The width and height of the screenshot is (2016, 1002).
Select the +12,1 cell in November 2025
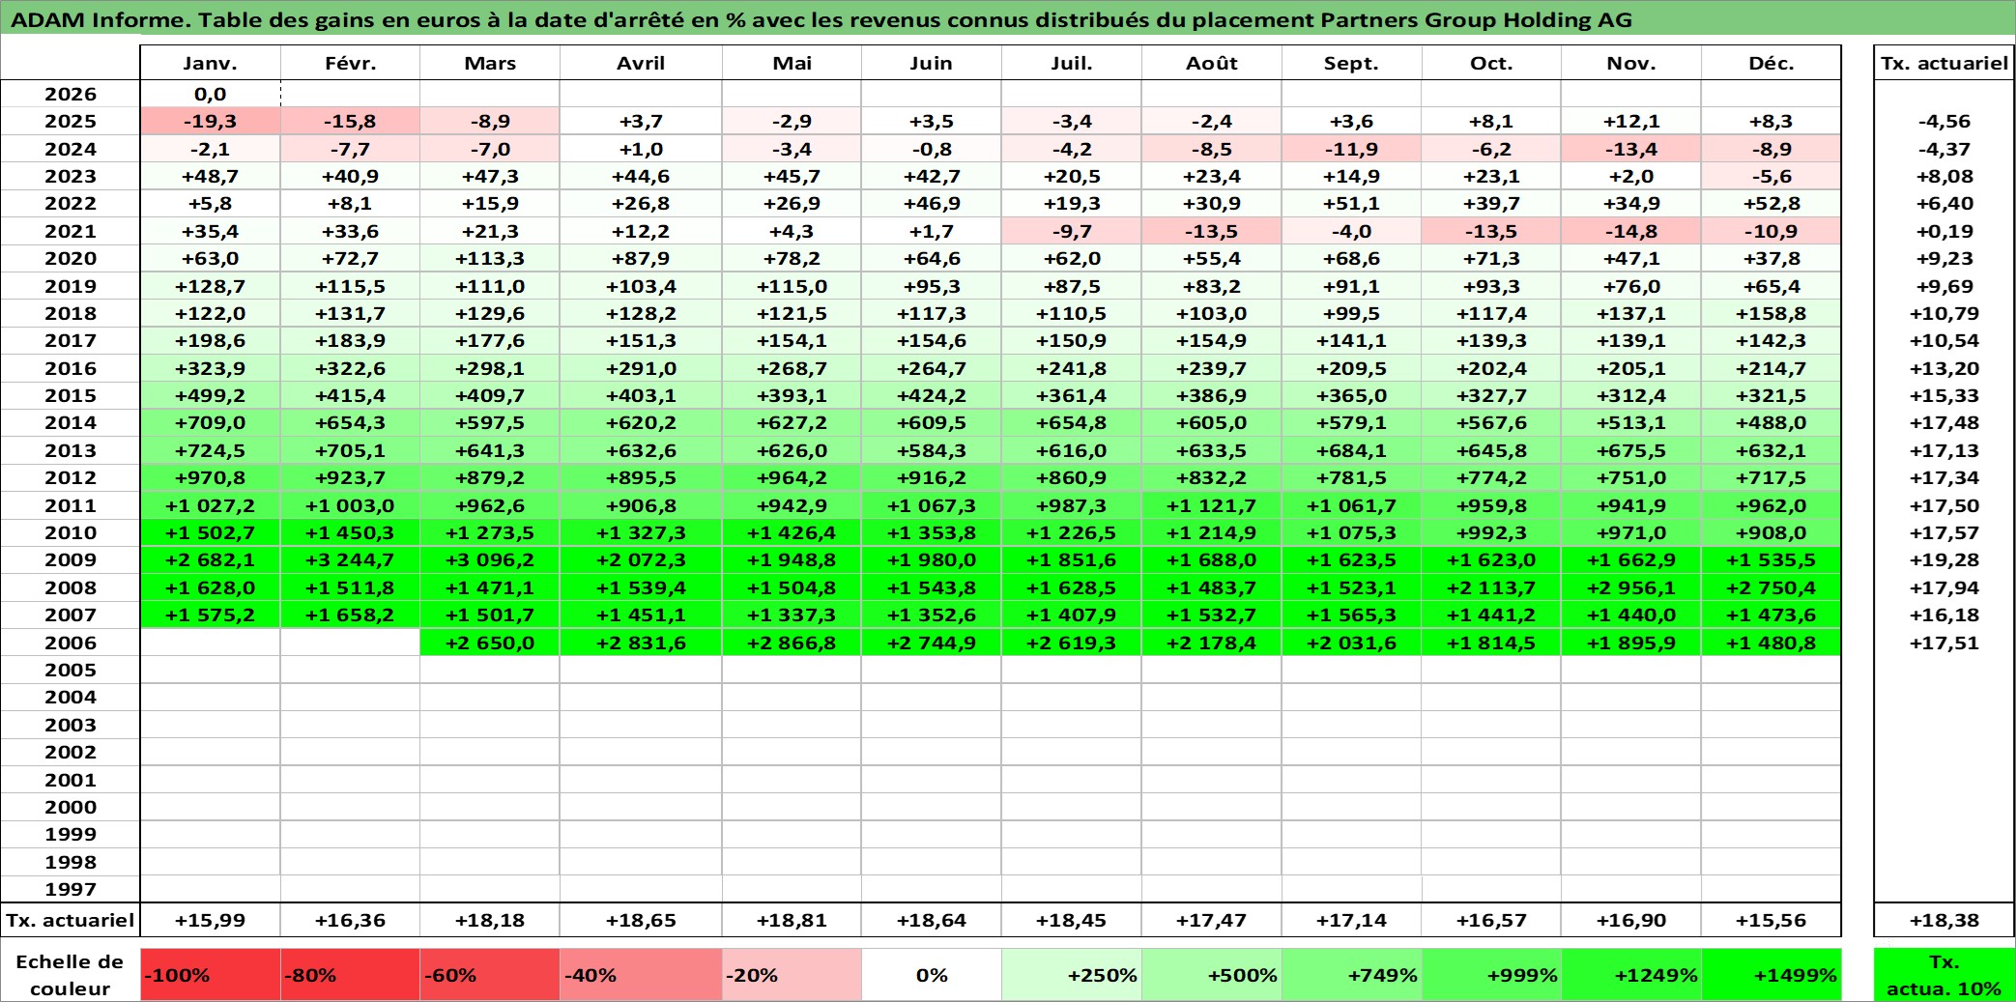coord(1630,121)
